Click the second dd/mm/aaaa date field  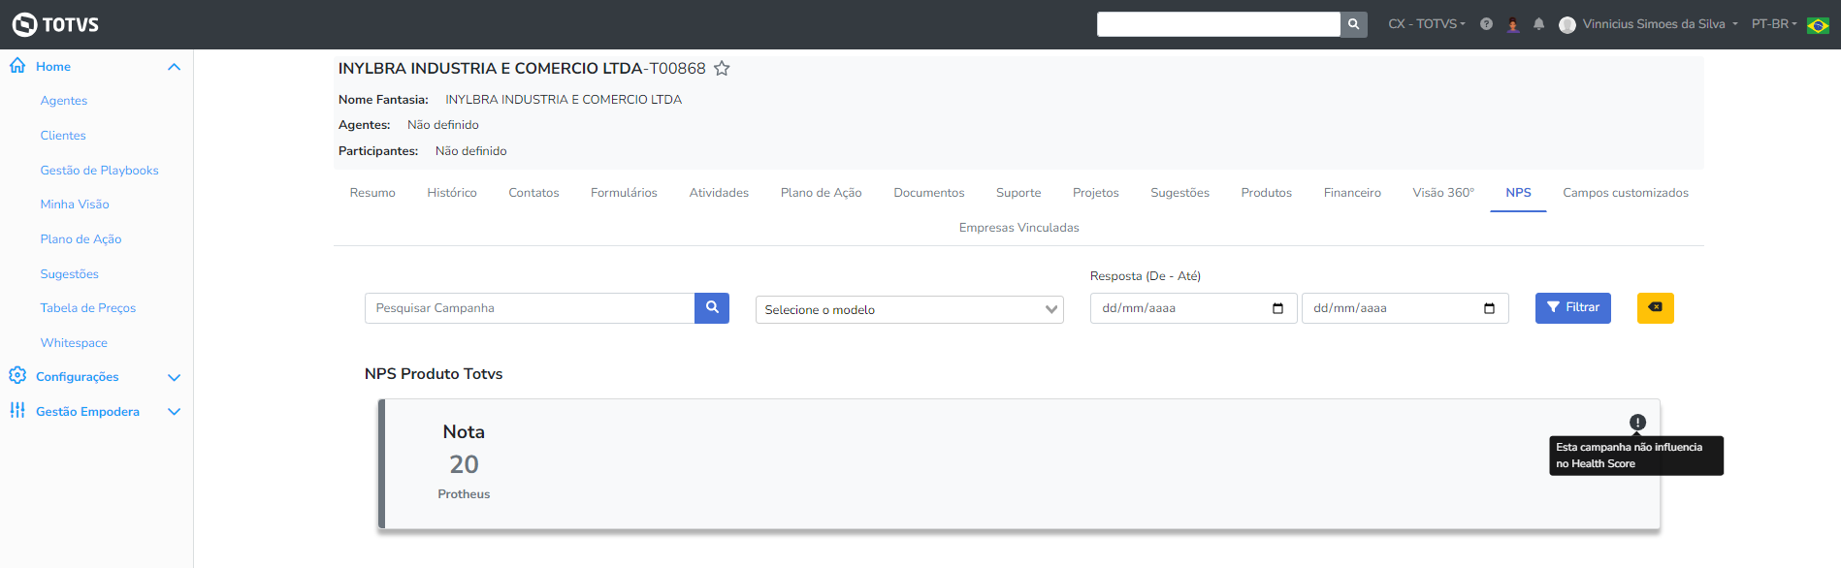[x=1405, y=308]
